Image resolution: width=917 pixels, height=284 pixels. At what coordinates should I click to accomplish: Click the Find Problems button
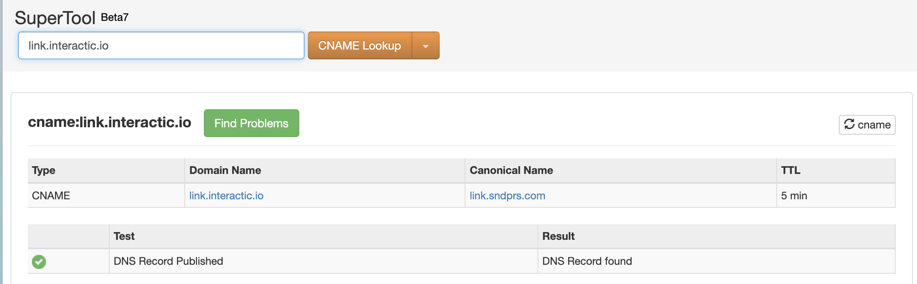click(251, 123)
